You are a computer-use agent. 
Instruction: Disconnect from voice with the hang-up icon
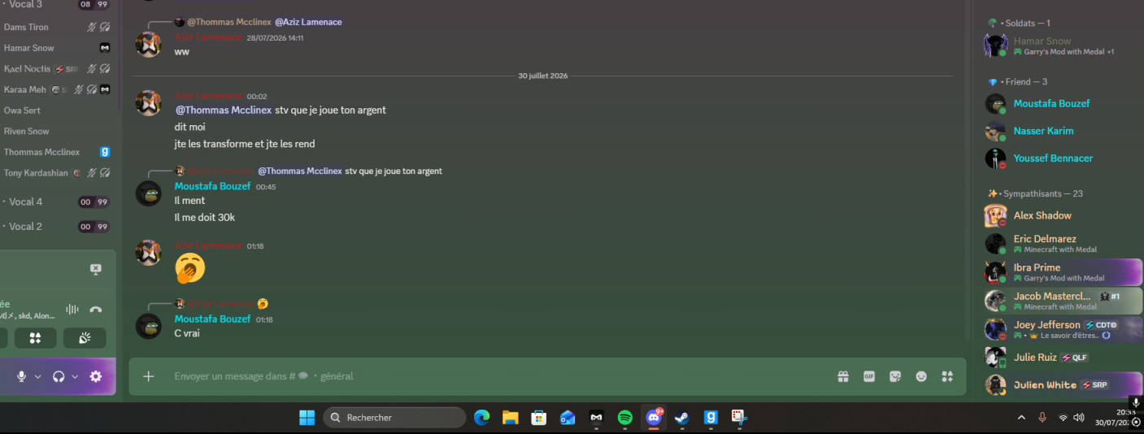click(96, 309)
